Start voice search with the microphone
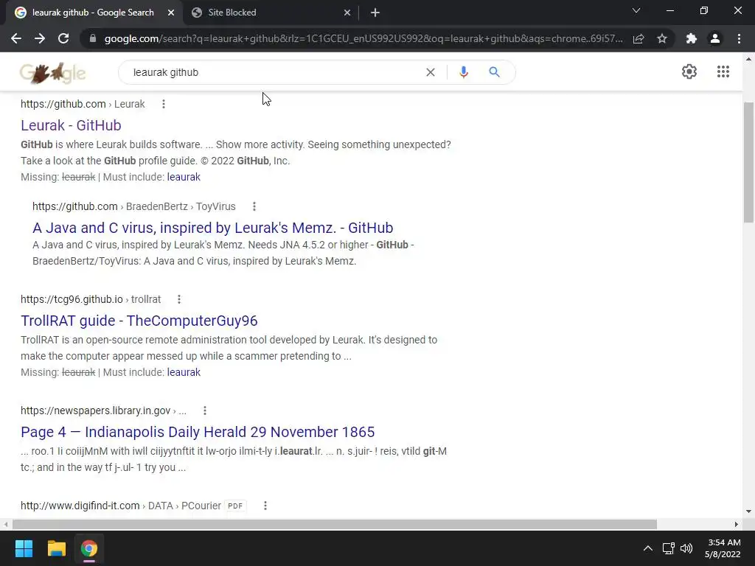755x566 pixels. [464, 72]
